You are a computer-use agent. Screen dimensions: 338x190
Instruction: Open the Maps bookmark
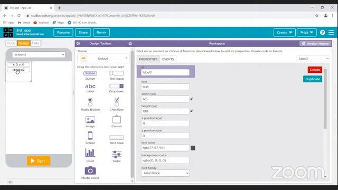(59, 23)
